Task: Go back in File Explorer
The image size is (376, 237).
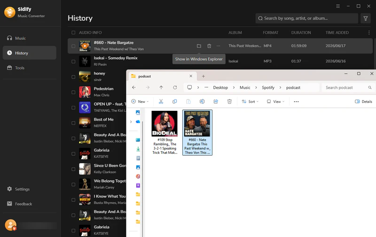Action: pyautogui.click(x=134, y=87)
